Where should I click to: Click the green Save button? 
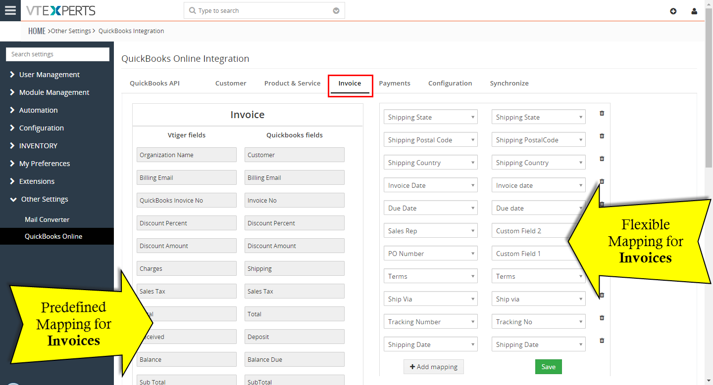click(x=549, y=367)
